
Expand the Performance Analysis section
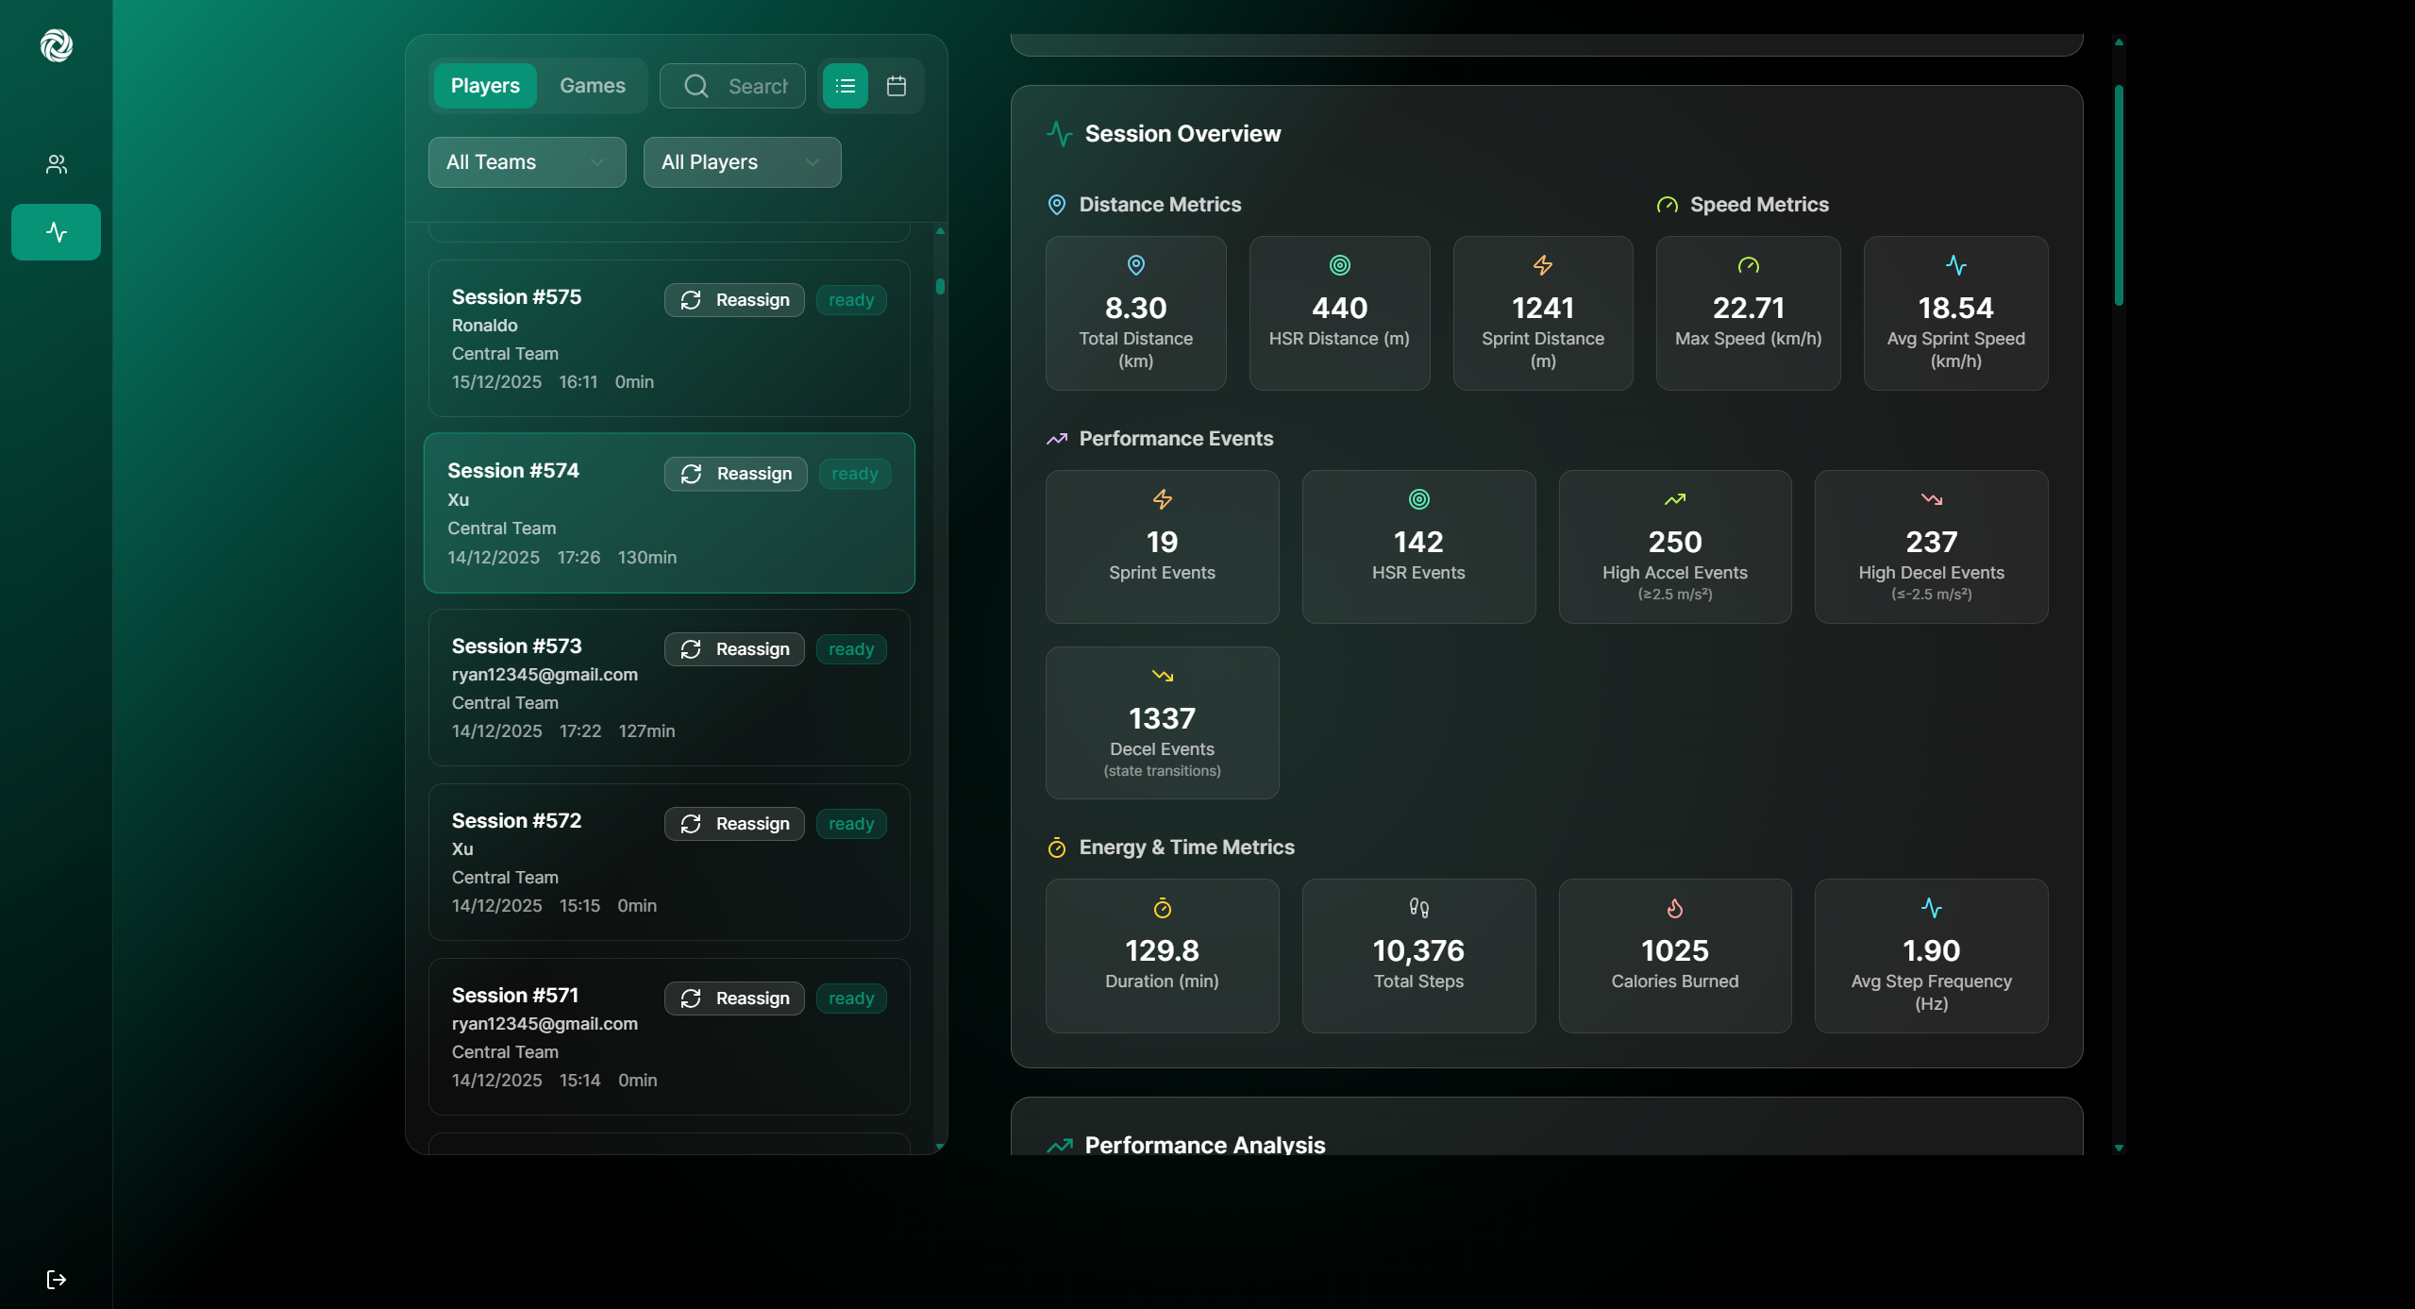pyautogui.click(x=1204, y=1144)
